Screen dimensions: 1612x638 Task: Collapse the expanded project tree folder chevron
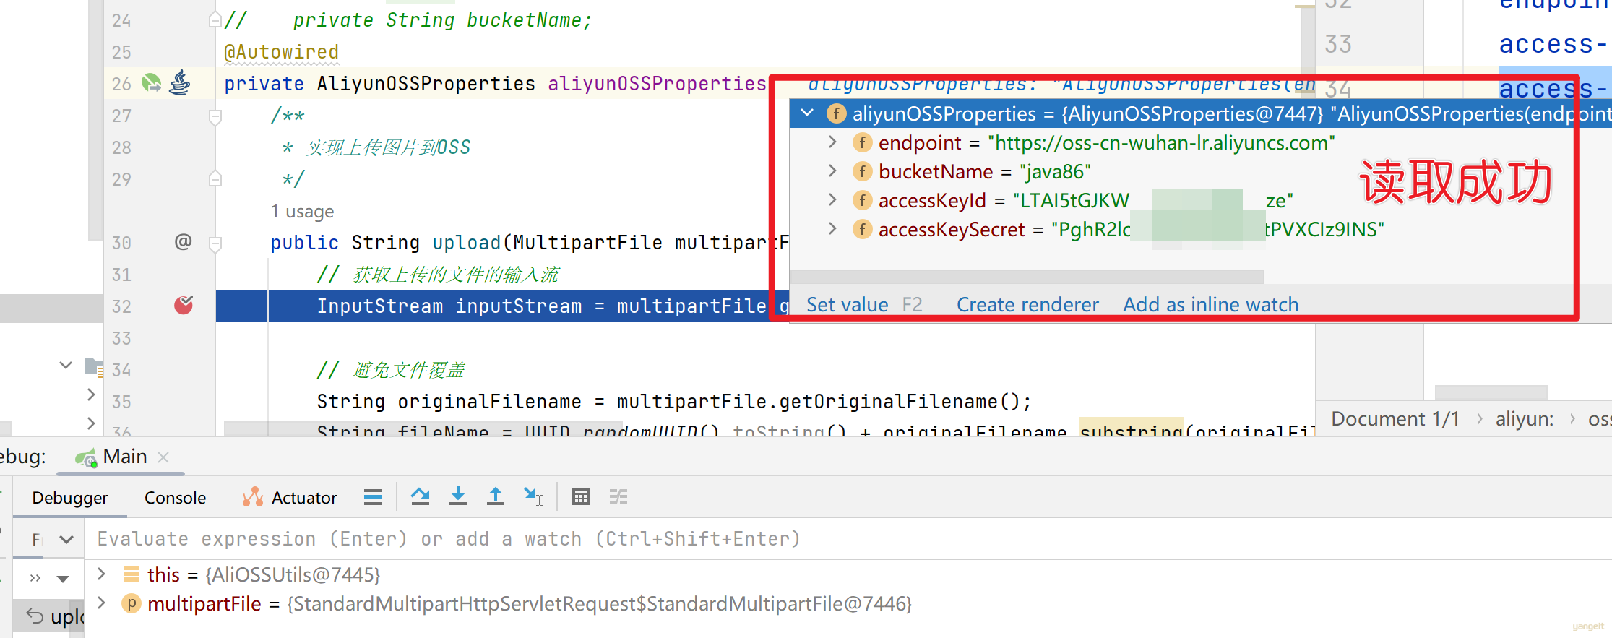point(66,365)
